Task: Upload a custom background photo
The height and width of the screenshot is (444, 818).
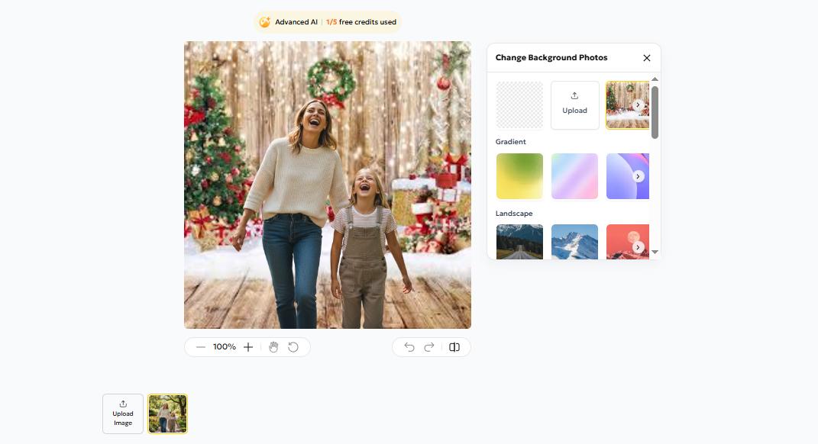Action: click(x=575, y=105)
